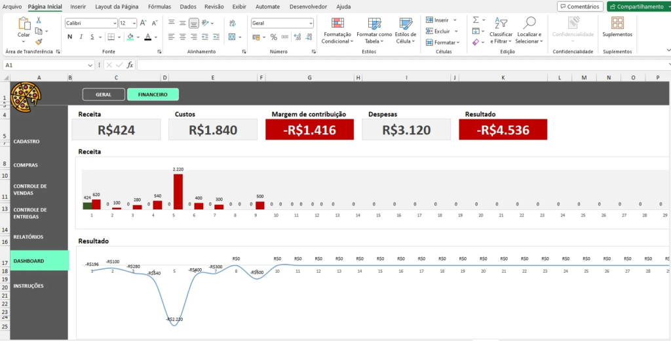
Task: Switch to the Inserir ribbon tab
Action: (78, 7)
